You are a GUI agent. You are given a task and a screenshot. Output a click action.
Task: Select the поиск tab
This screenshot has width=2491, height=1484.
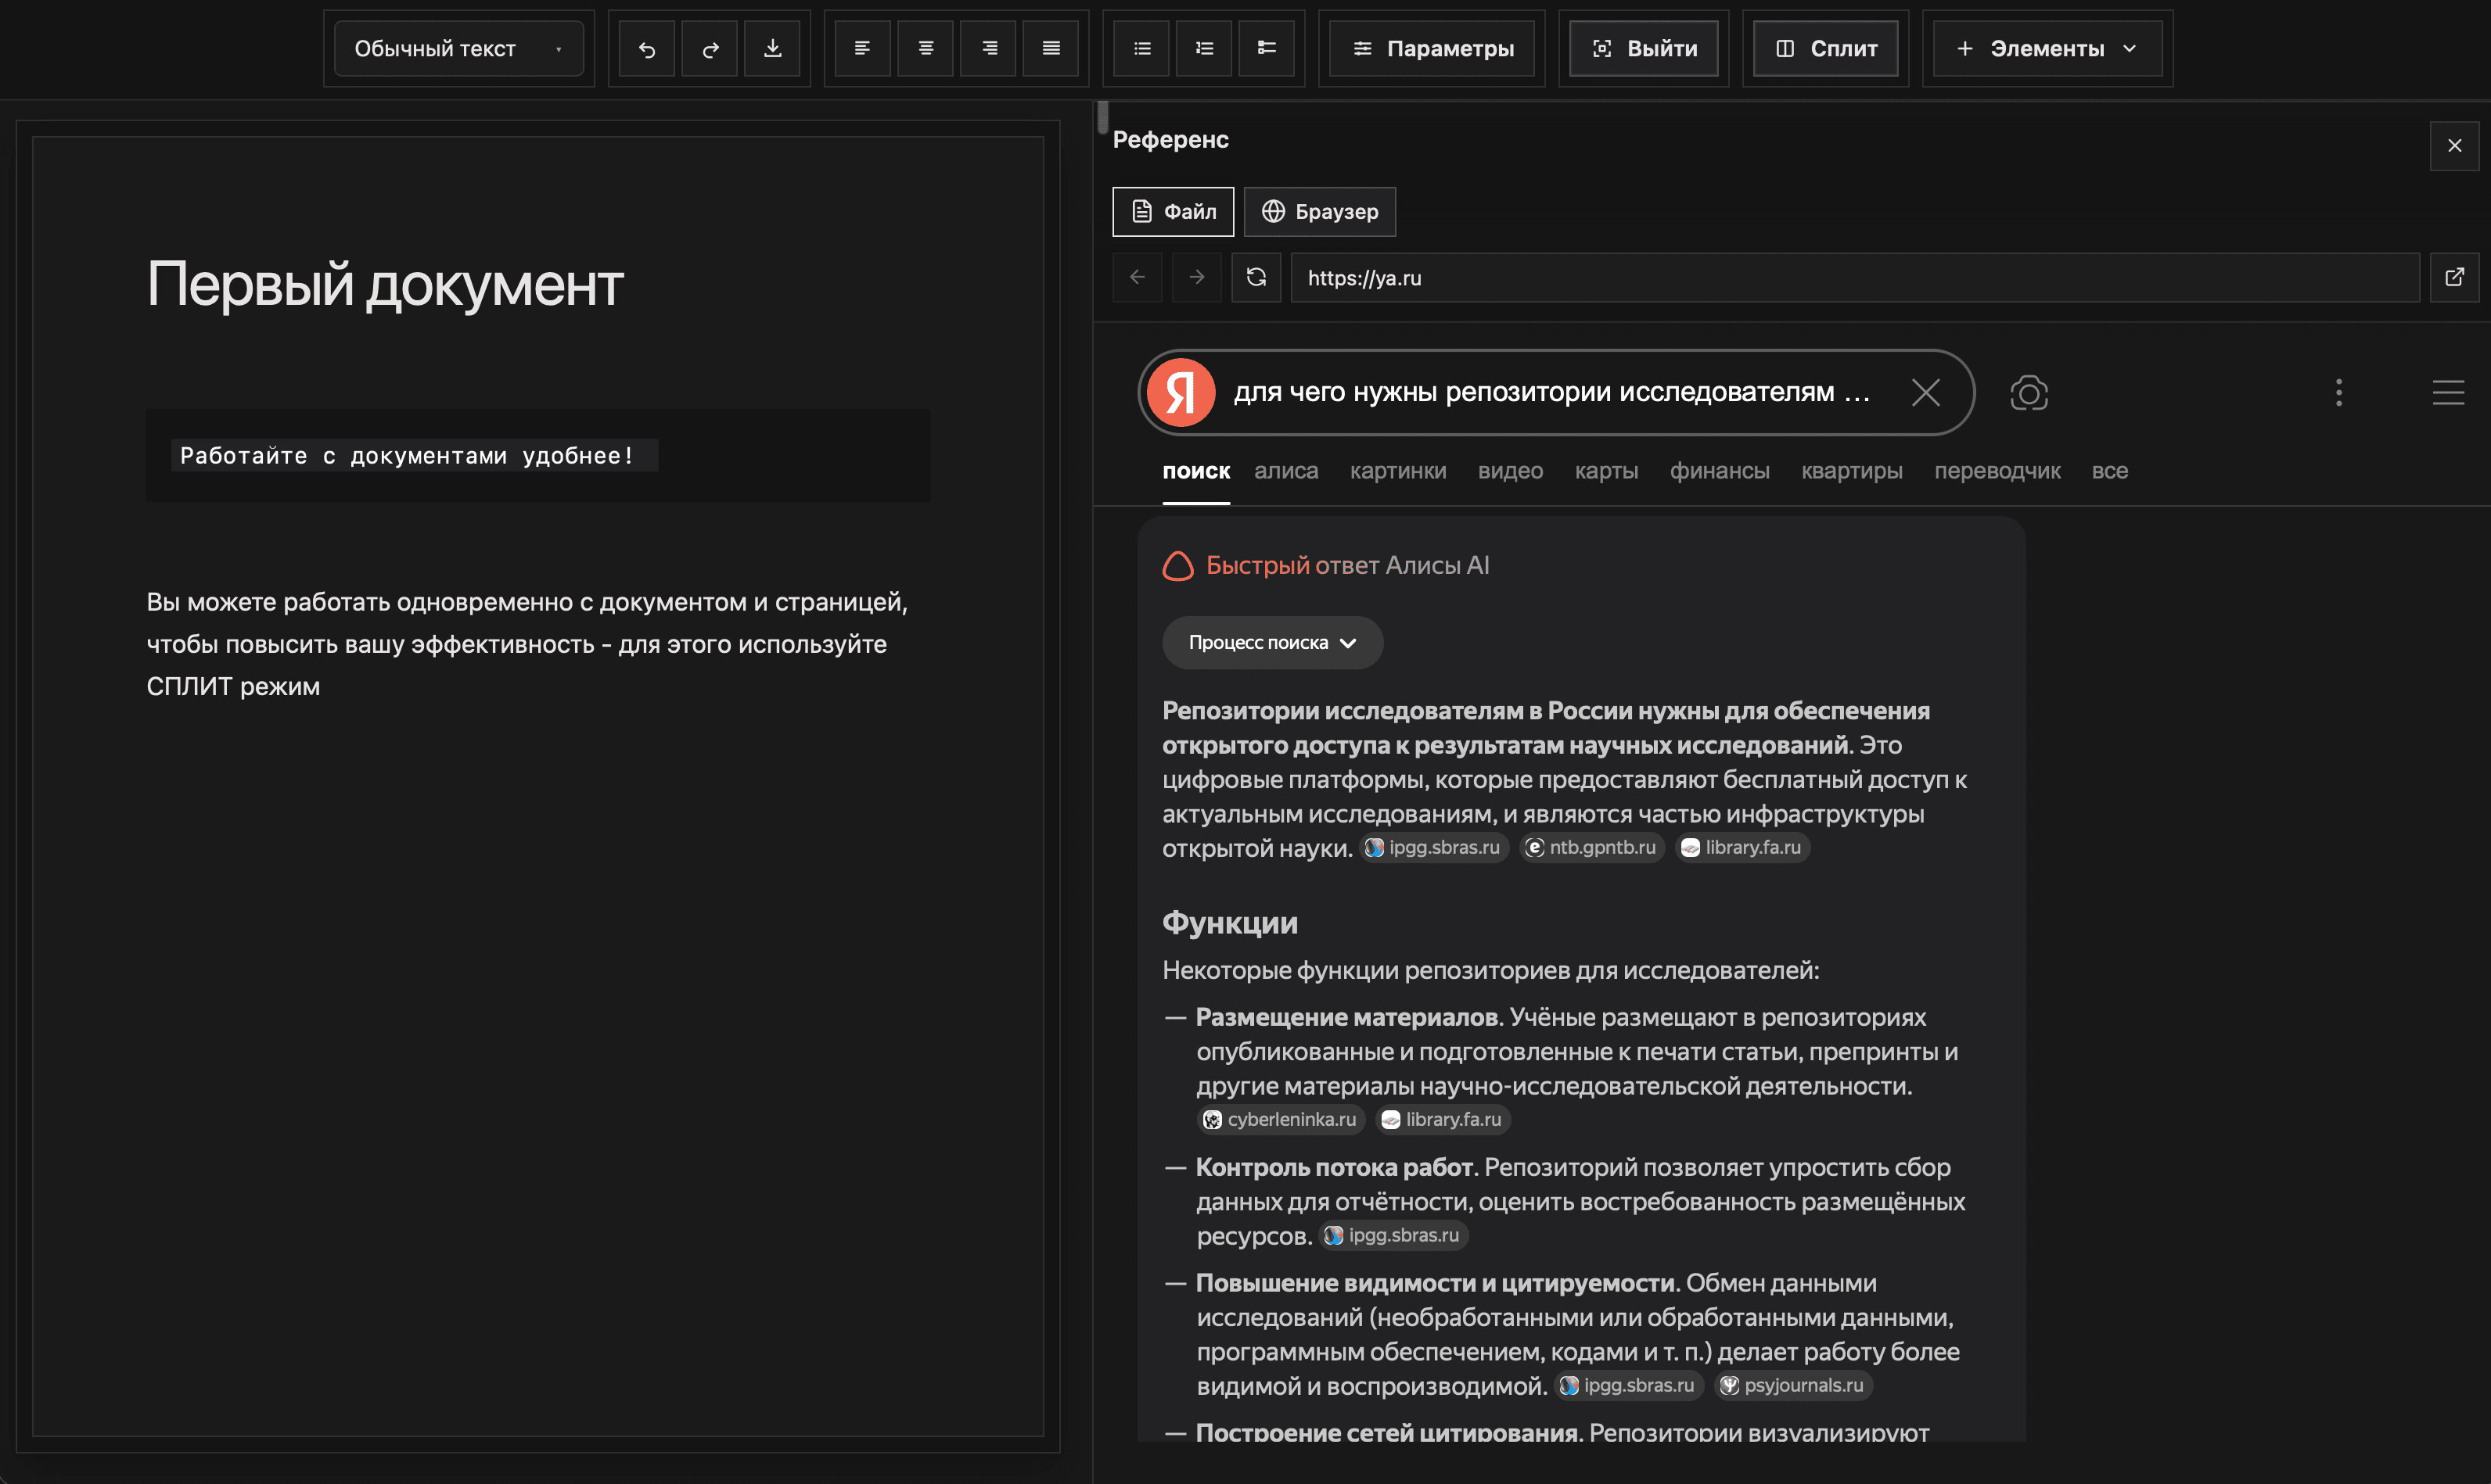pos(1195,471)
